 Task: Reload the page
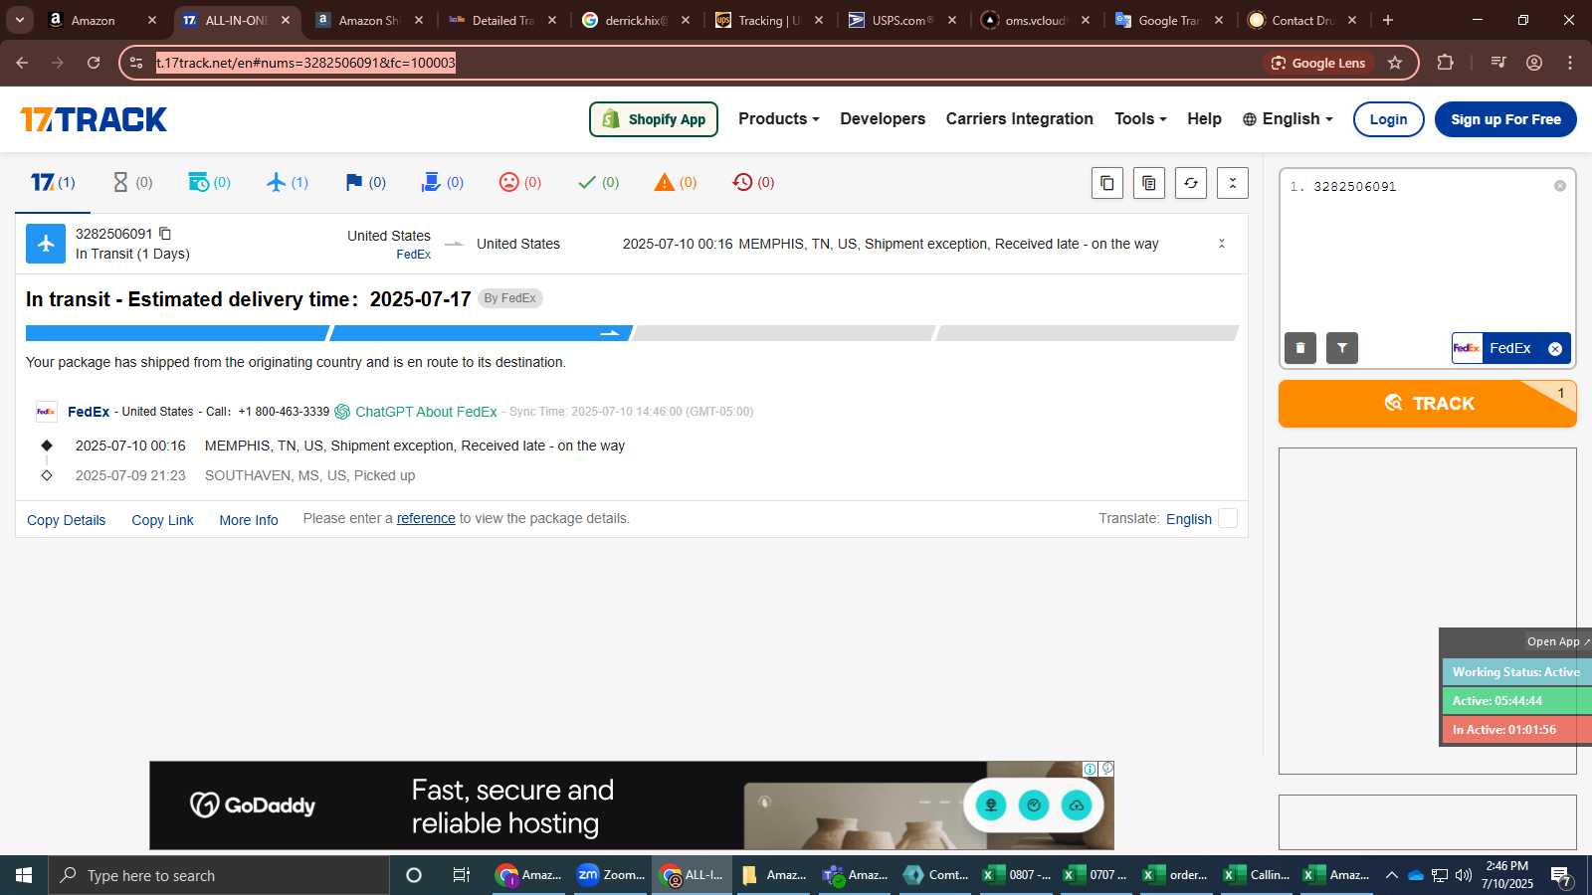point(94,63)
